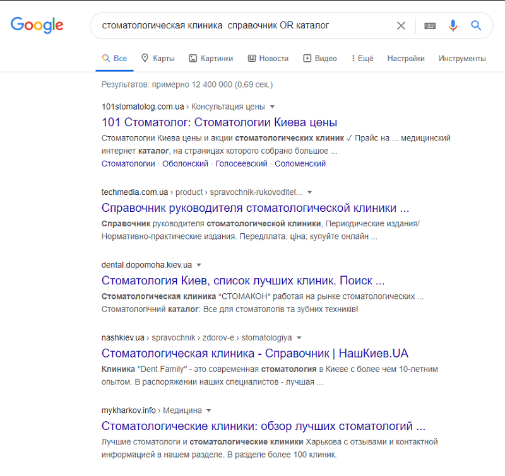Image resolution: width=505 pixels, height=476 pixels.
Task: Open the 101 Стоматолог result link
Action: coord(219,122)
